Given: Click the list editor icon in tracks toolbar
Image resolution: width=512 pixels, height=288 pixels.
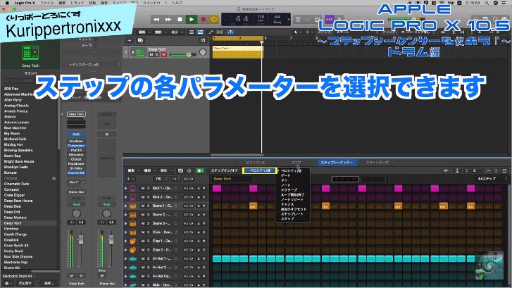Looking at the screenshot, I should point(192,32).
